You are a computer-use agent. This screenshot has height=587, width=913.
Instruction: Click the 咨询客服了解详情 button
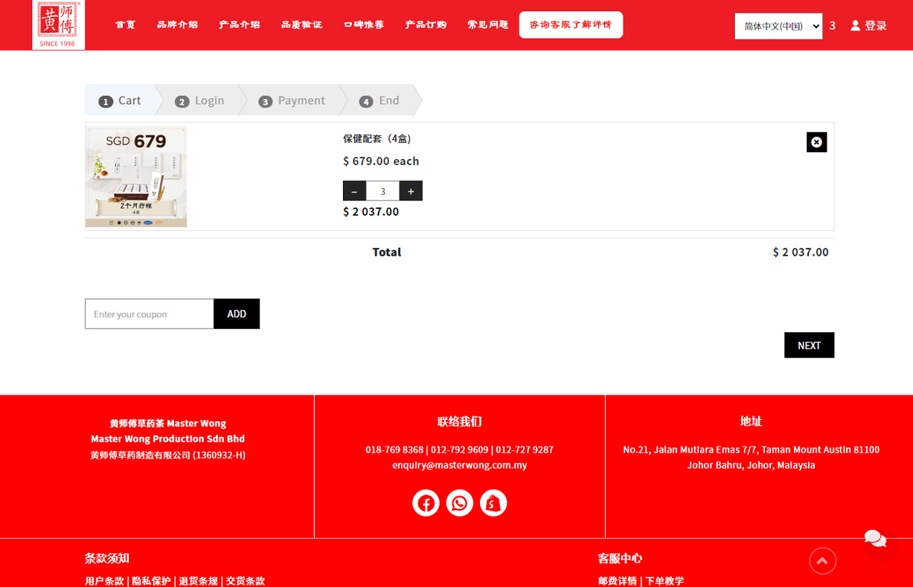[x=571, y=25]
